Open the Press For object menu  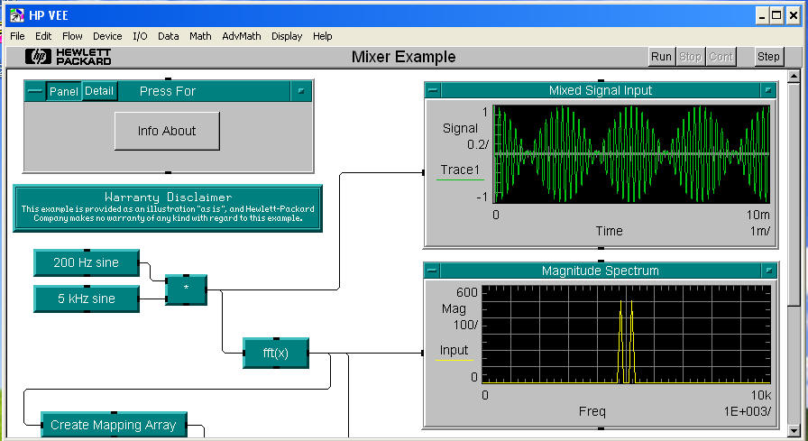click(x=301, y=91)
